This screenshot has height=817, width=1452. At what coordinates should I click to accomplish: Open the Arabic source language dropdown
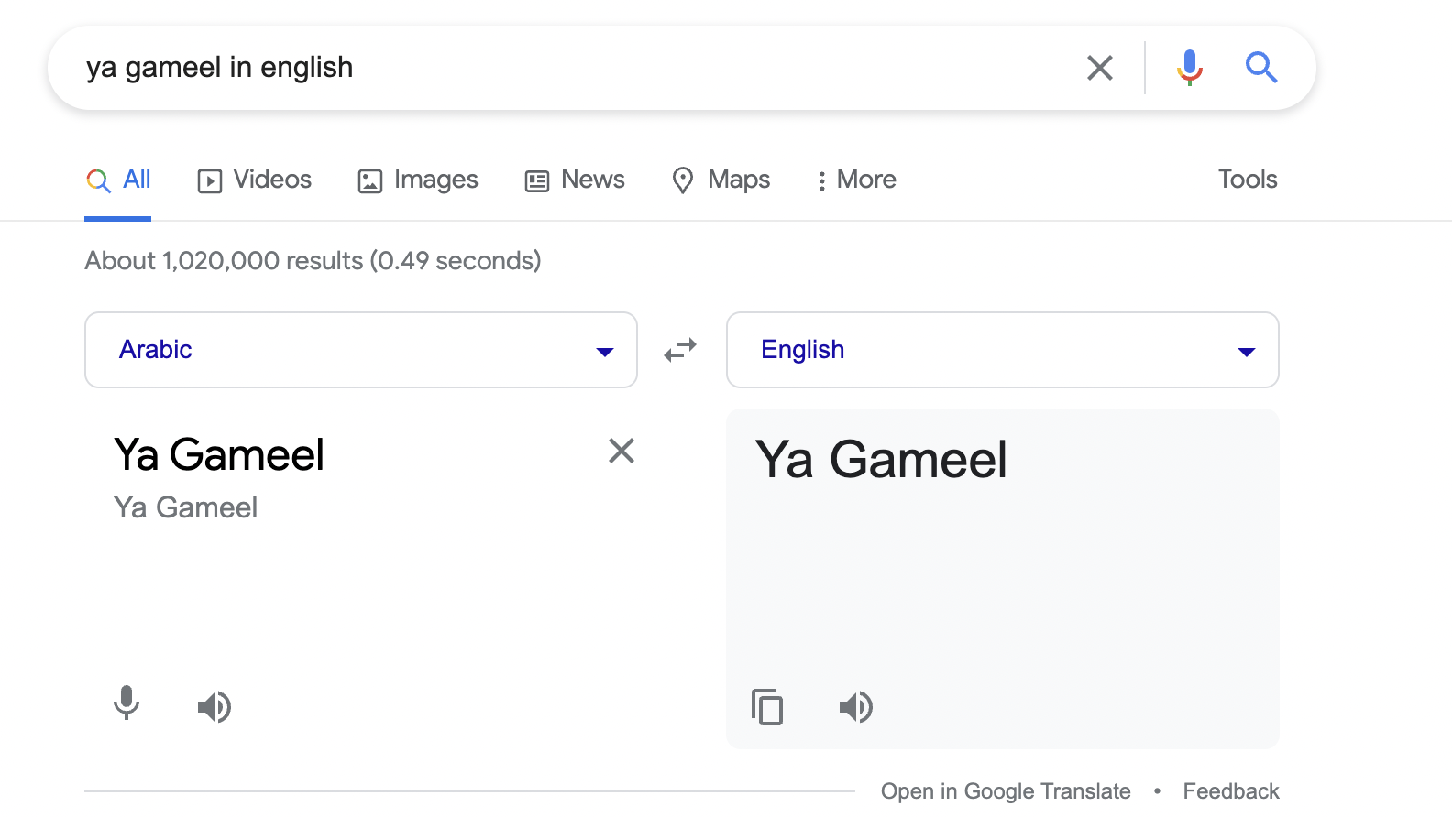(x=361, y=350)
